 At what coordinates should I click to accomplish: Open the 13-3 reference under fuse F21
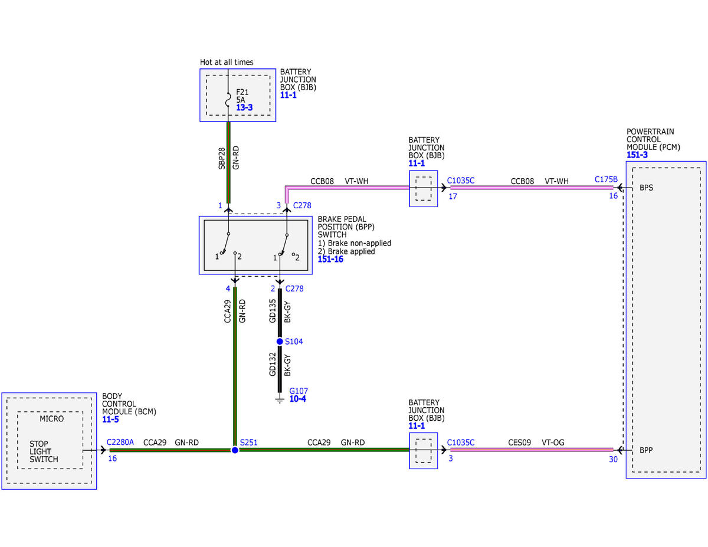[244, 108]
